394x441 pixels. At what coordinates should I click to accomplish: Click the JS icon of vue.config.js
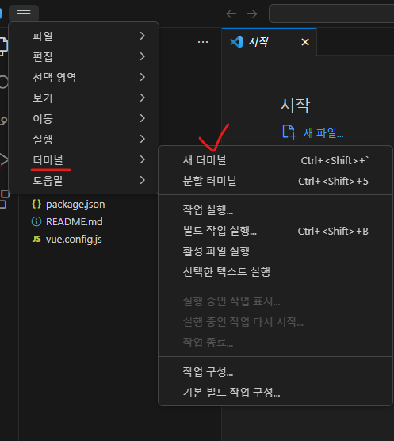pyautogui.click(x=36, y=239)
